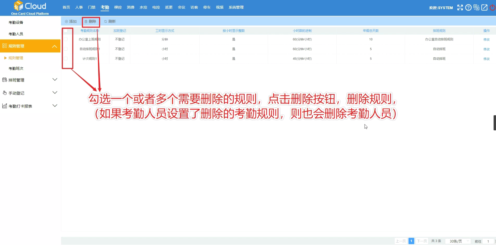Click the vertical scrollbar handle on right edge
This screenshot has width=496, height=245.
(x=494, y=123)
